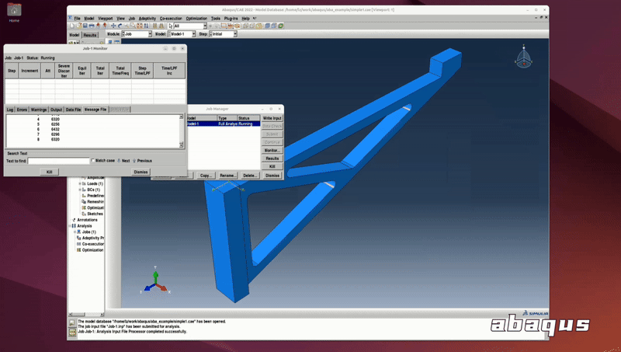Open the Adaptivity menu
Screen dimensions: 621x352
[x=147, y=18]
